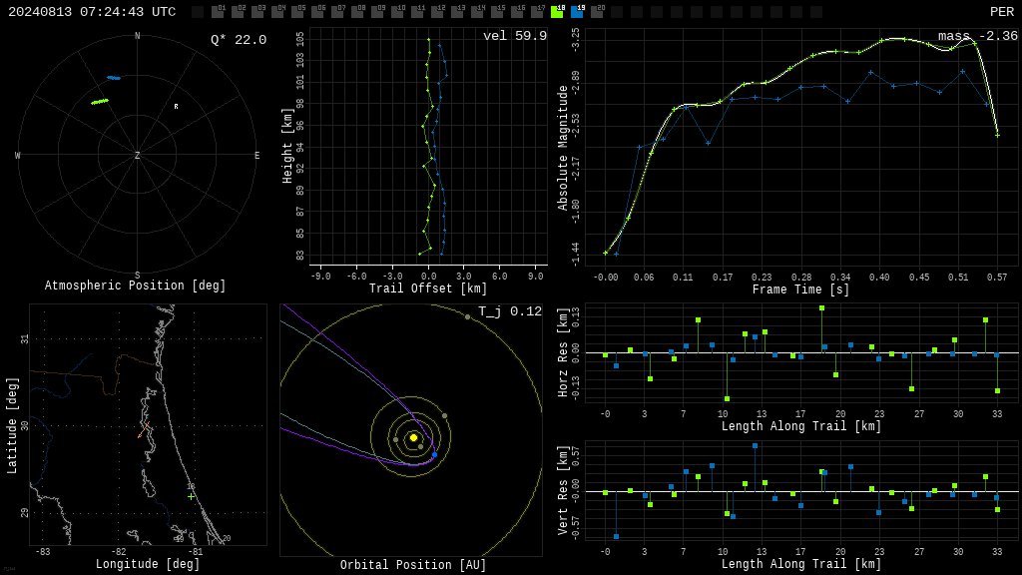Click the T_j 0.12 value label
The height and width of the screenshot is (575, 1022).
(x=510, y=311)
